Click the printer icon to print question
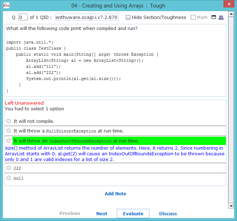237x221 pixels. 221,17
